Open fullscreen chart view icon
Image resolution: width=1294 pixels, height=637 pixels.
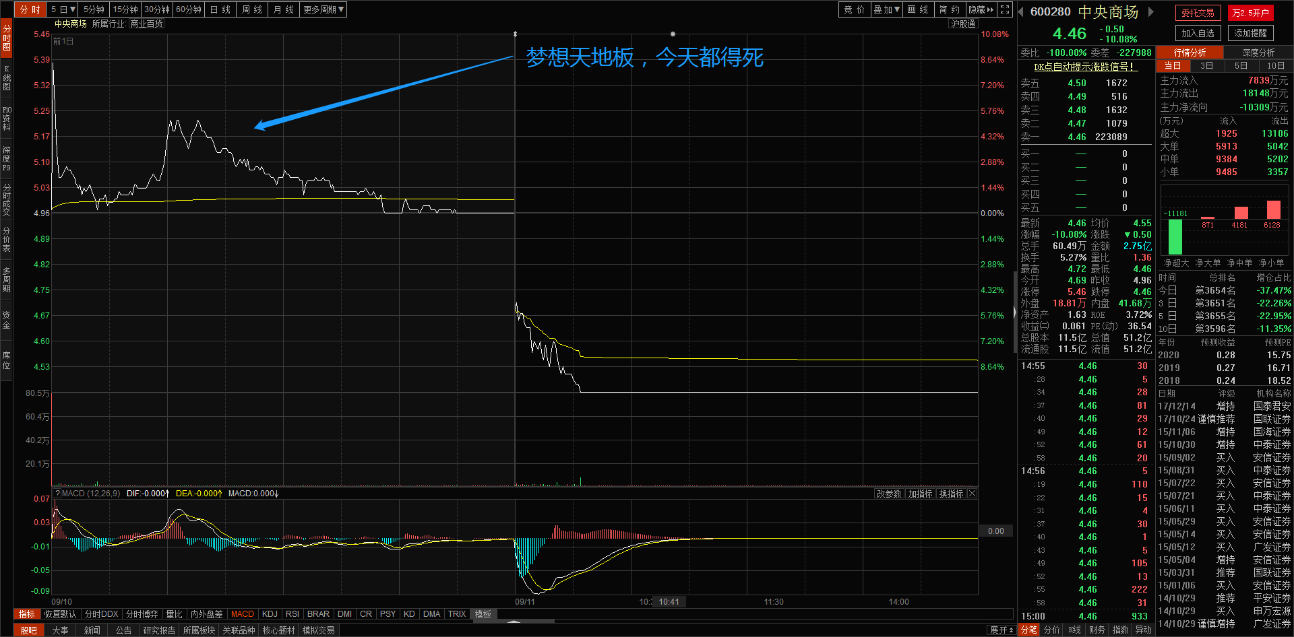click(1005, 9)
